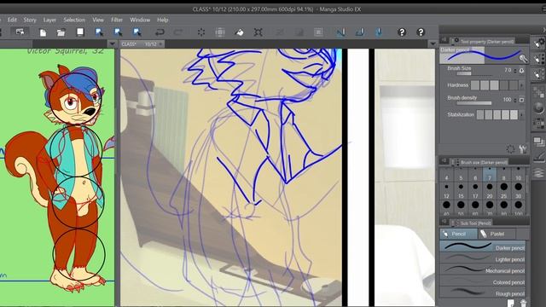The height and width of the screenshot is (307, 546).
Task: Expand the left reference panel dropdown arrow
Action: (112, 43)
